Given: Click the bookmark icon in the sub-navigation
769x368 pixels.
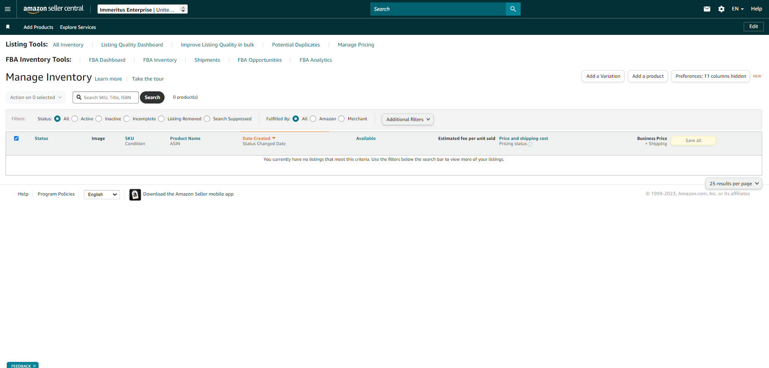Looking at the screenshot, I should (8, 27).
